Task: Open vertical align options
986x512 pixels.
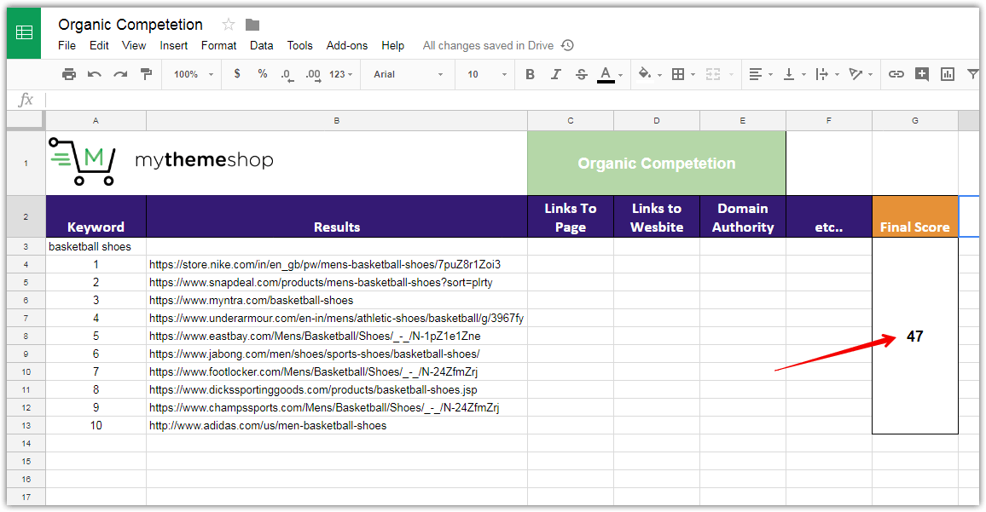Action: point(789,74)
